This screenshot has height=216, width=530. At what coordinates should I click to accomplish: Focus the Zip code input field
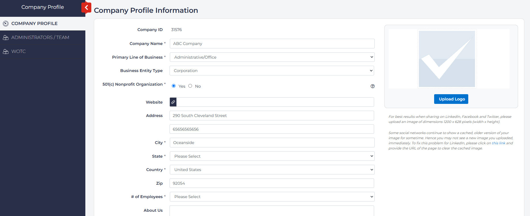pyautogui.click(x=272, y=183)
